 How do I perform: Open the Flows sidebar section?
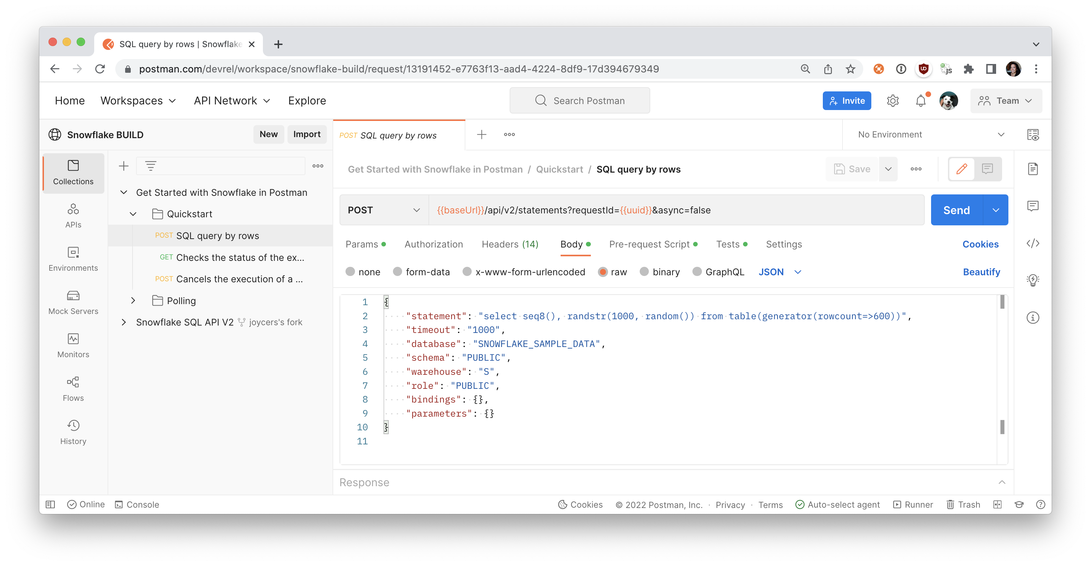pyautogui.click(x=73, y=389)
